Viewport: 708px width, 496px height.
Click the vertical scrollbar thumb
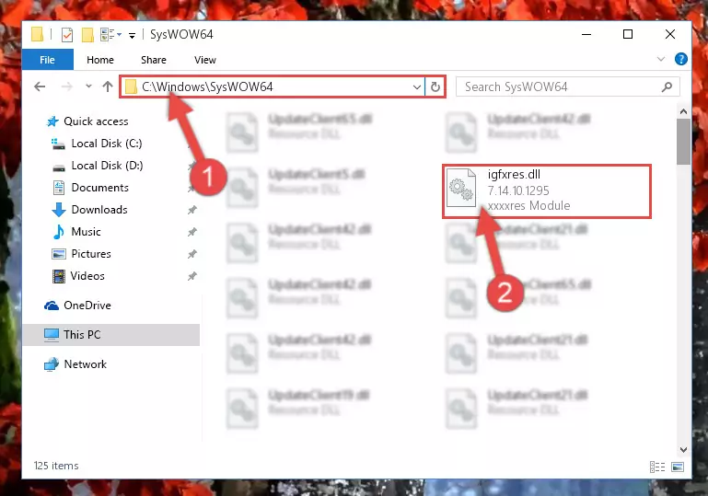[x=683, y=142]
